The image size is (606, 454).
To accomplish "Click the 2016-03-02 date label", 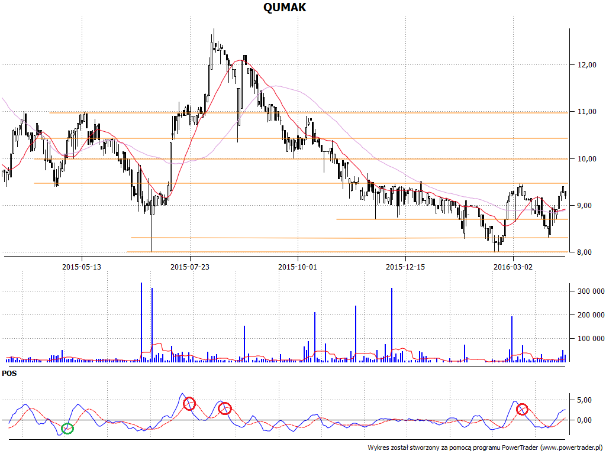I will point(513,267).
